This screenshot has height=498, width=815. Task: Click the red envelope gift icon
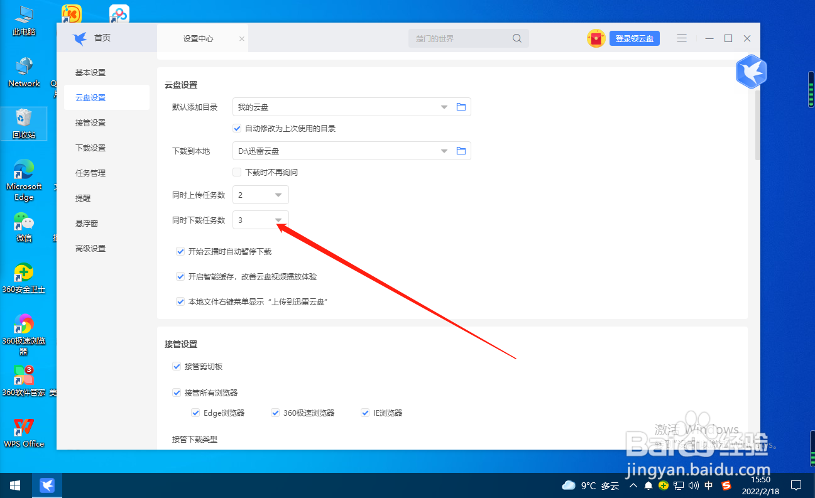coord(595,38)
